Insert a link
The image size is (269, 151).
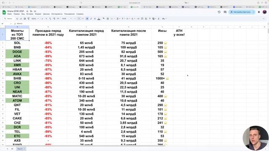tap(138, 18)
